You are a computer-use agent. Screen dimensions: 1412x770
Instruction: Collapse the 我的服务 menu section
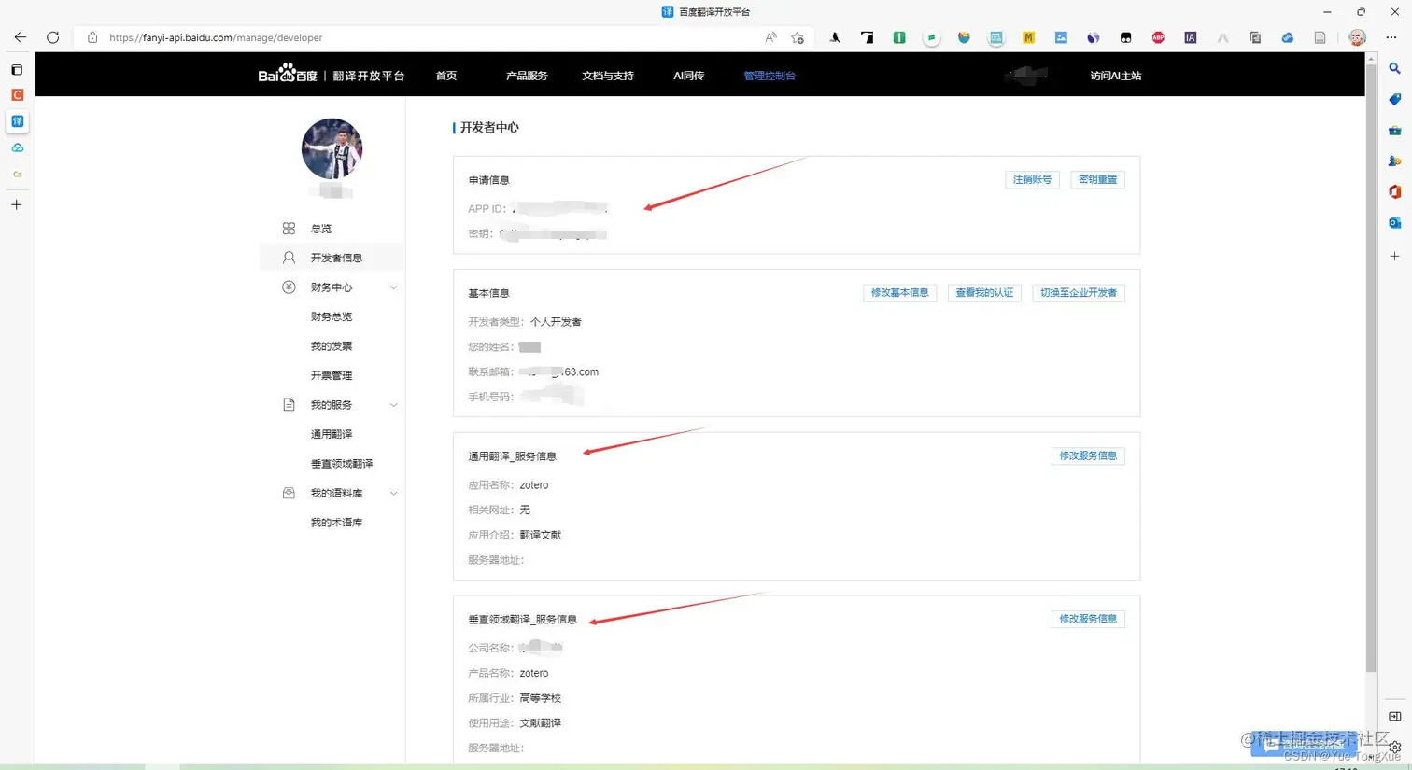(x=330, y=404)
